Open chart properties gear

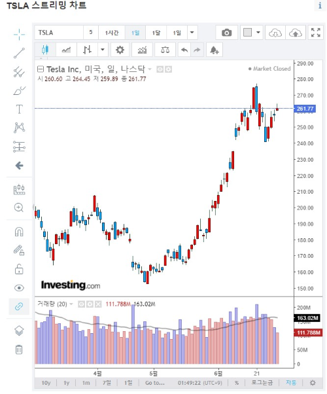tap(120, 50)
